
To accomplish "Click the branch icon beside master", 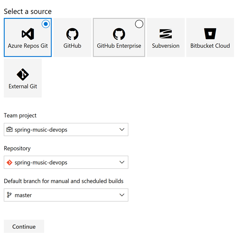I will tap(10, 195).
